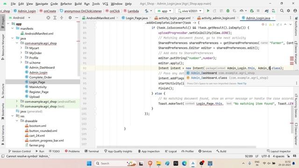Hide project panel with minus icon

[x=77, y=18]
